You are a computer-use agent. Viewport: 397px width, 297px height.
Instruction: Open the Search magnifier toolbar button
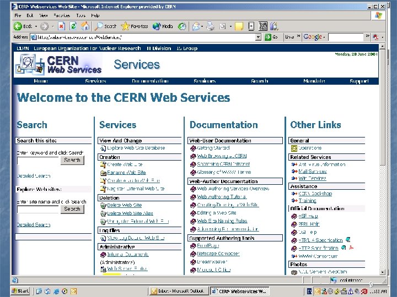[x=105, y=26]
